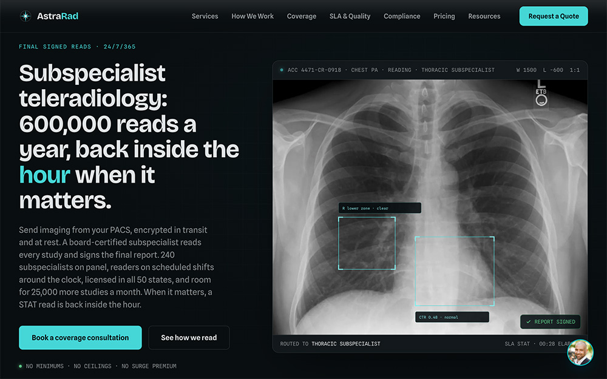Viewport: 607px width, 379px height.
Task: Click the See how we read button
Action: click(189, 338)
